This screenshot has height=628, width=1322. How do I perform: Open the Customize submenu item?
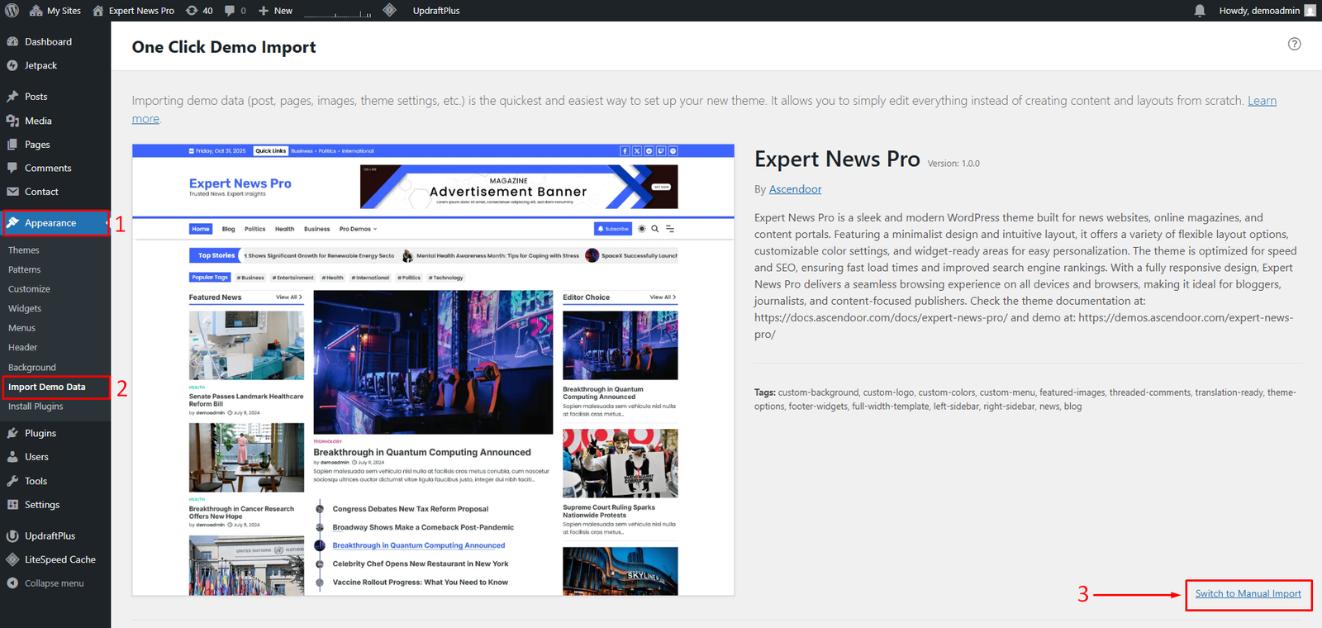[29, 289]
